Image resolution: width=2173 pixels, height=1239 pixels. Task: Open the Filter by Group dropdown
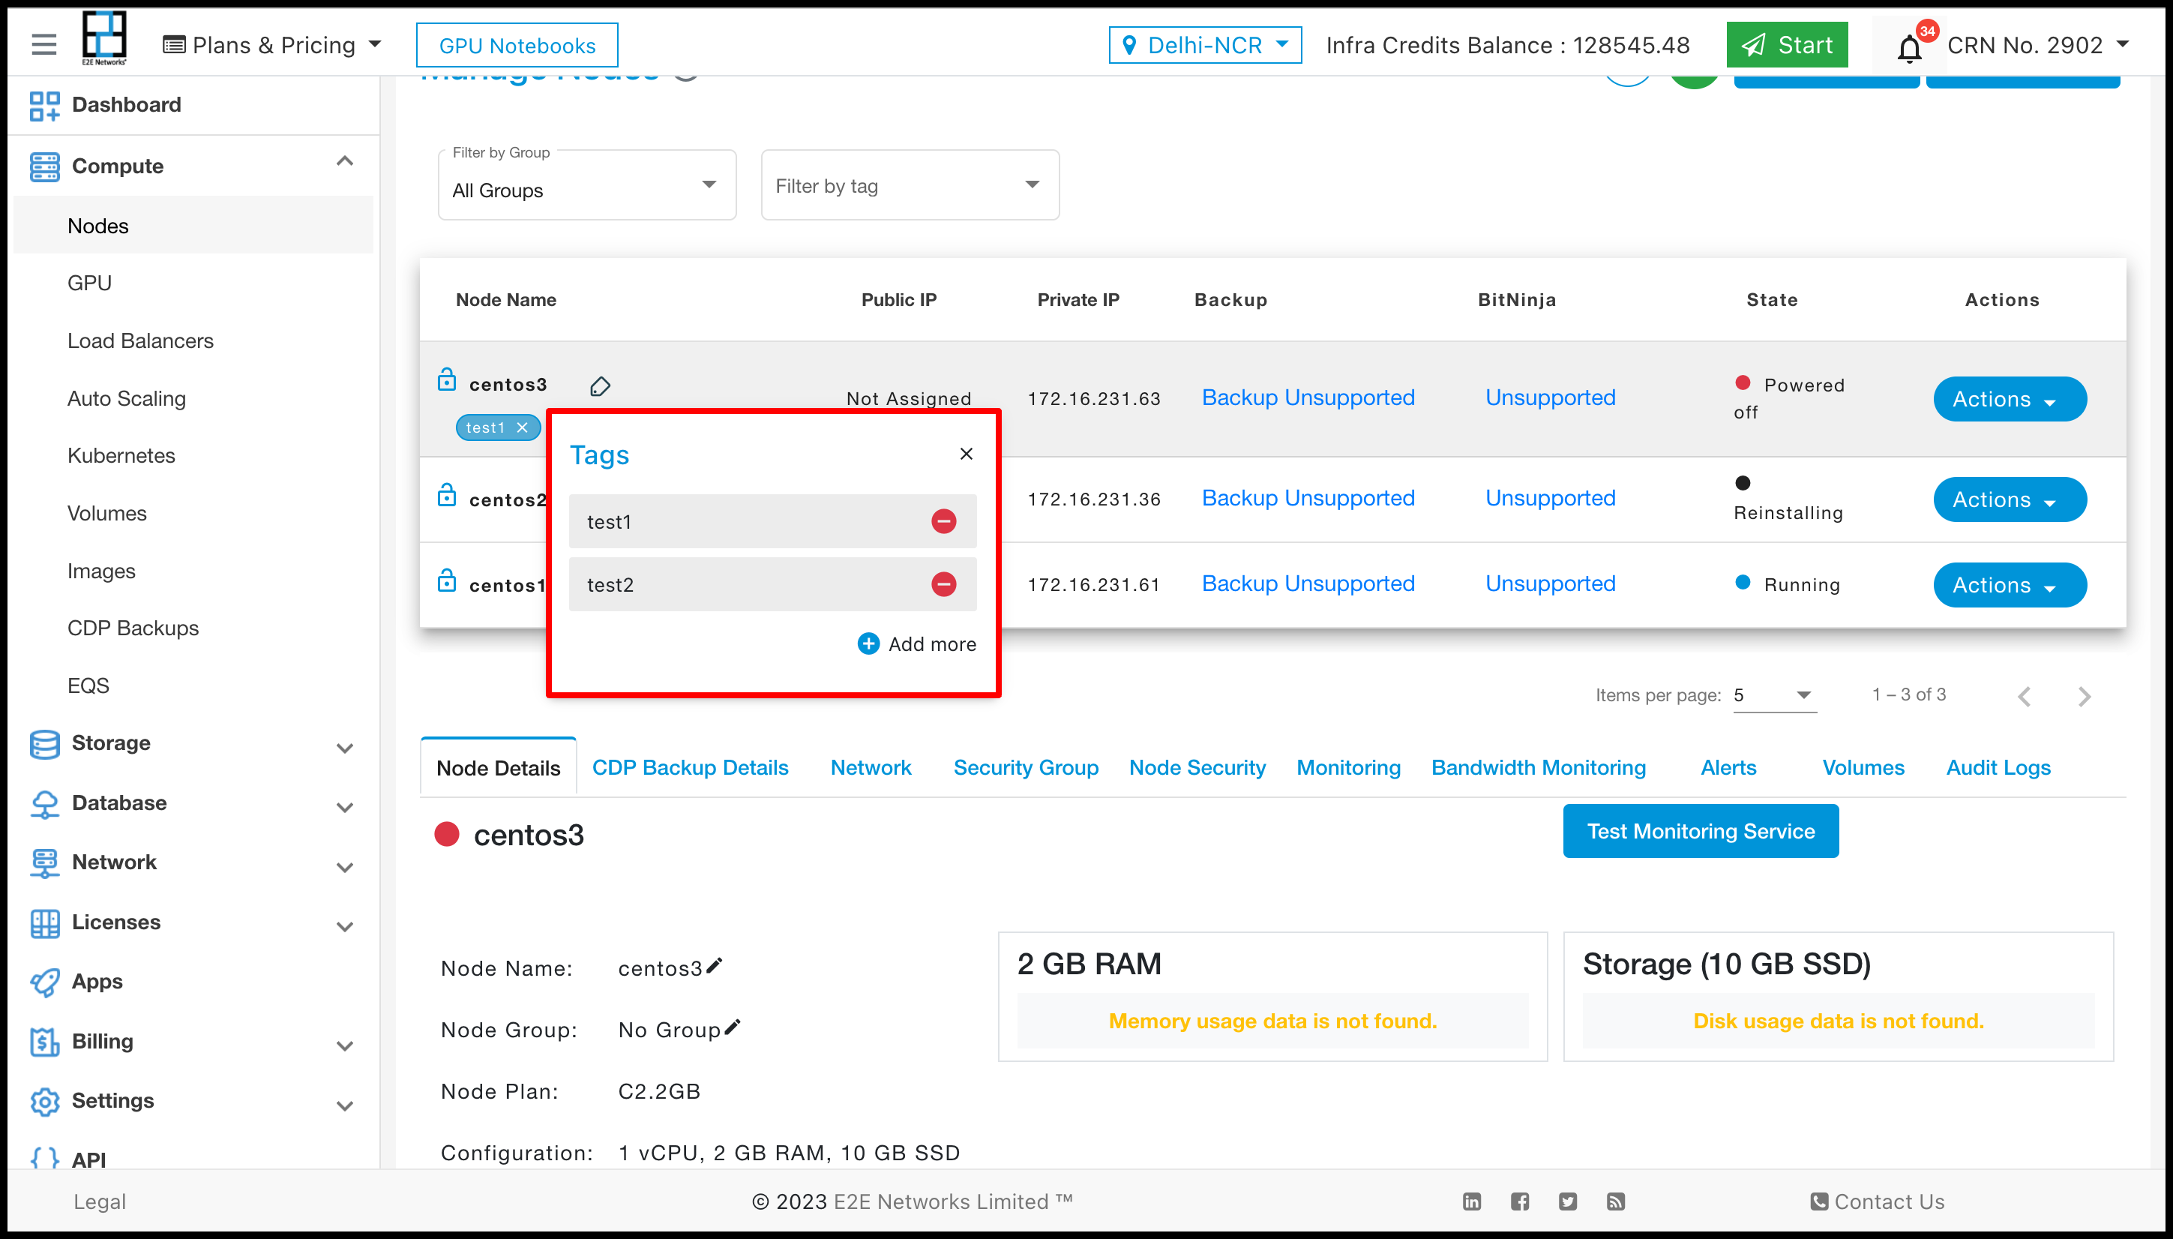pyautogui.click(x=587, y=185)
